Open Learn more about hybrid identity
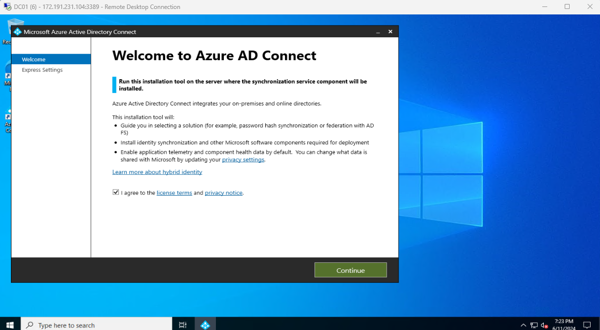This screenshot has height=330, width=600. click(x=157, y=172)
